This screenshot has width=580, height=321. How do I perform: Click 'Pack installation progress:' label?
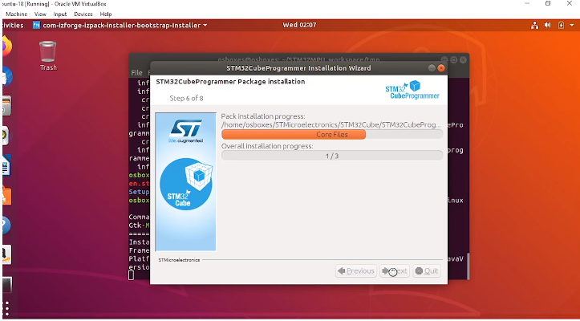click(x=263, y=116)
